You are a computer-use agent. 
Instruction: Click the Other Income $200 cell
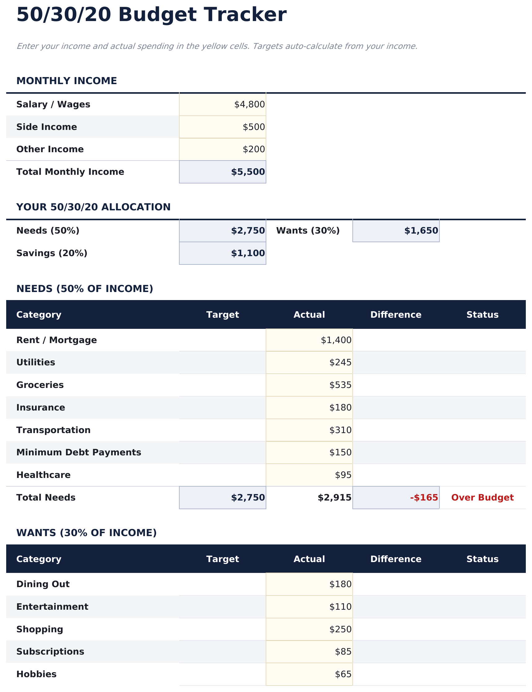[222, 149]
